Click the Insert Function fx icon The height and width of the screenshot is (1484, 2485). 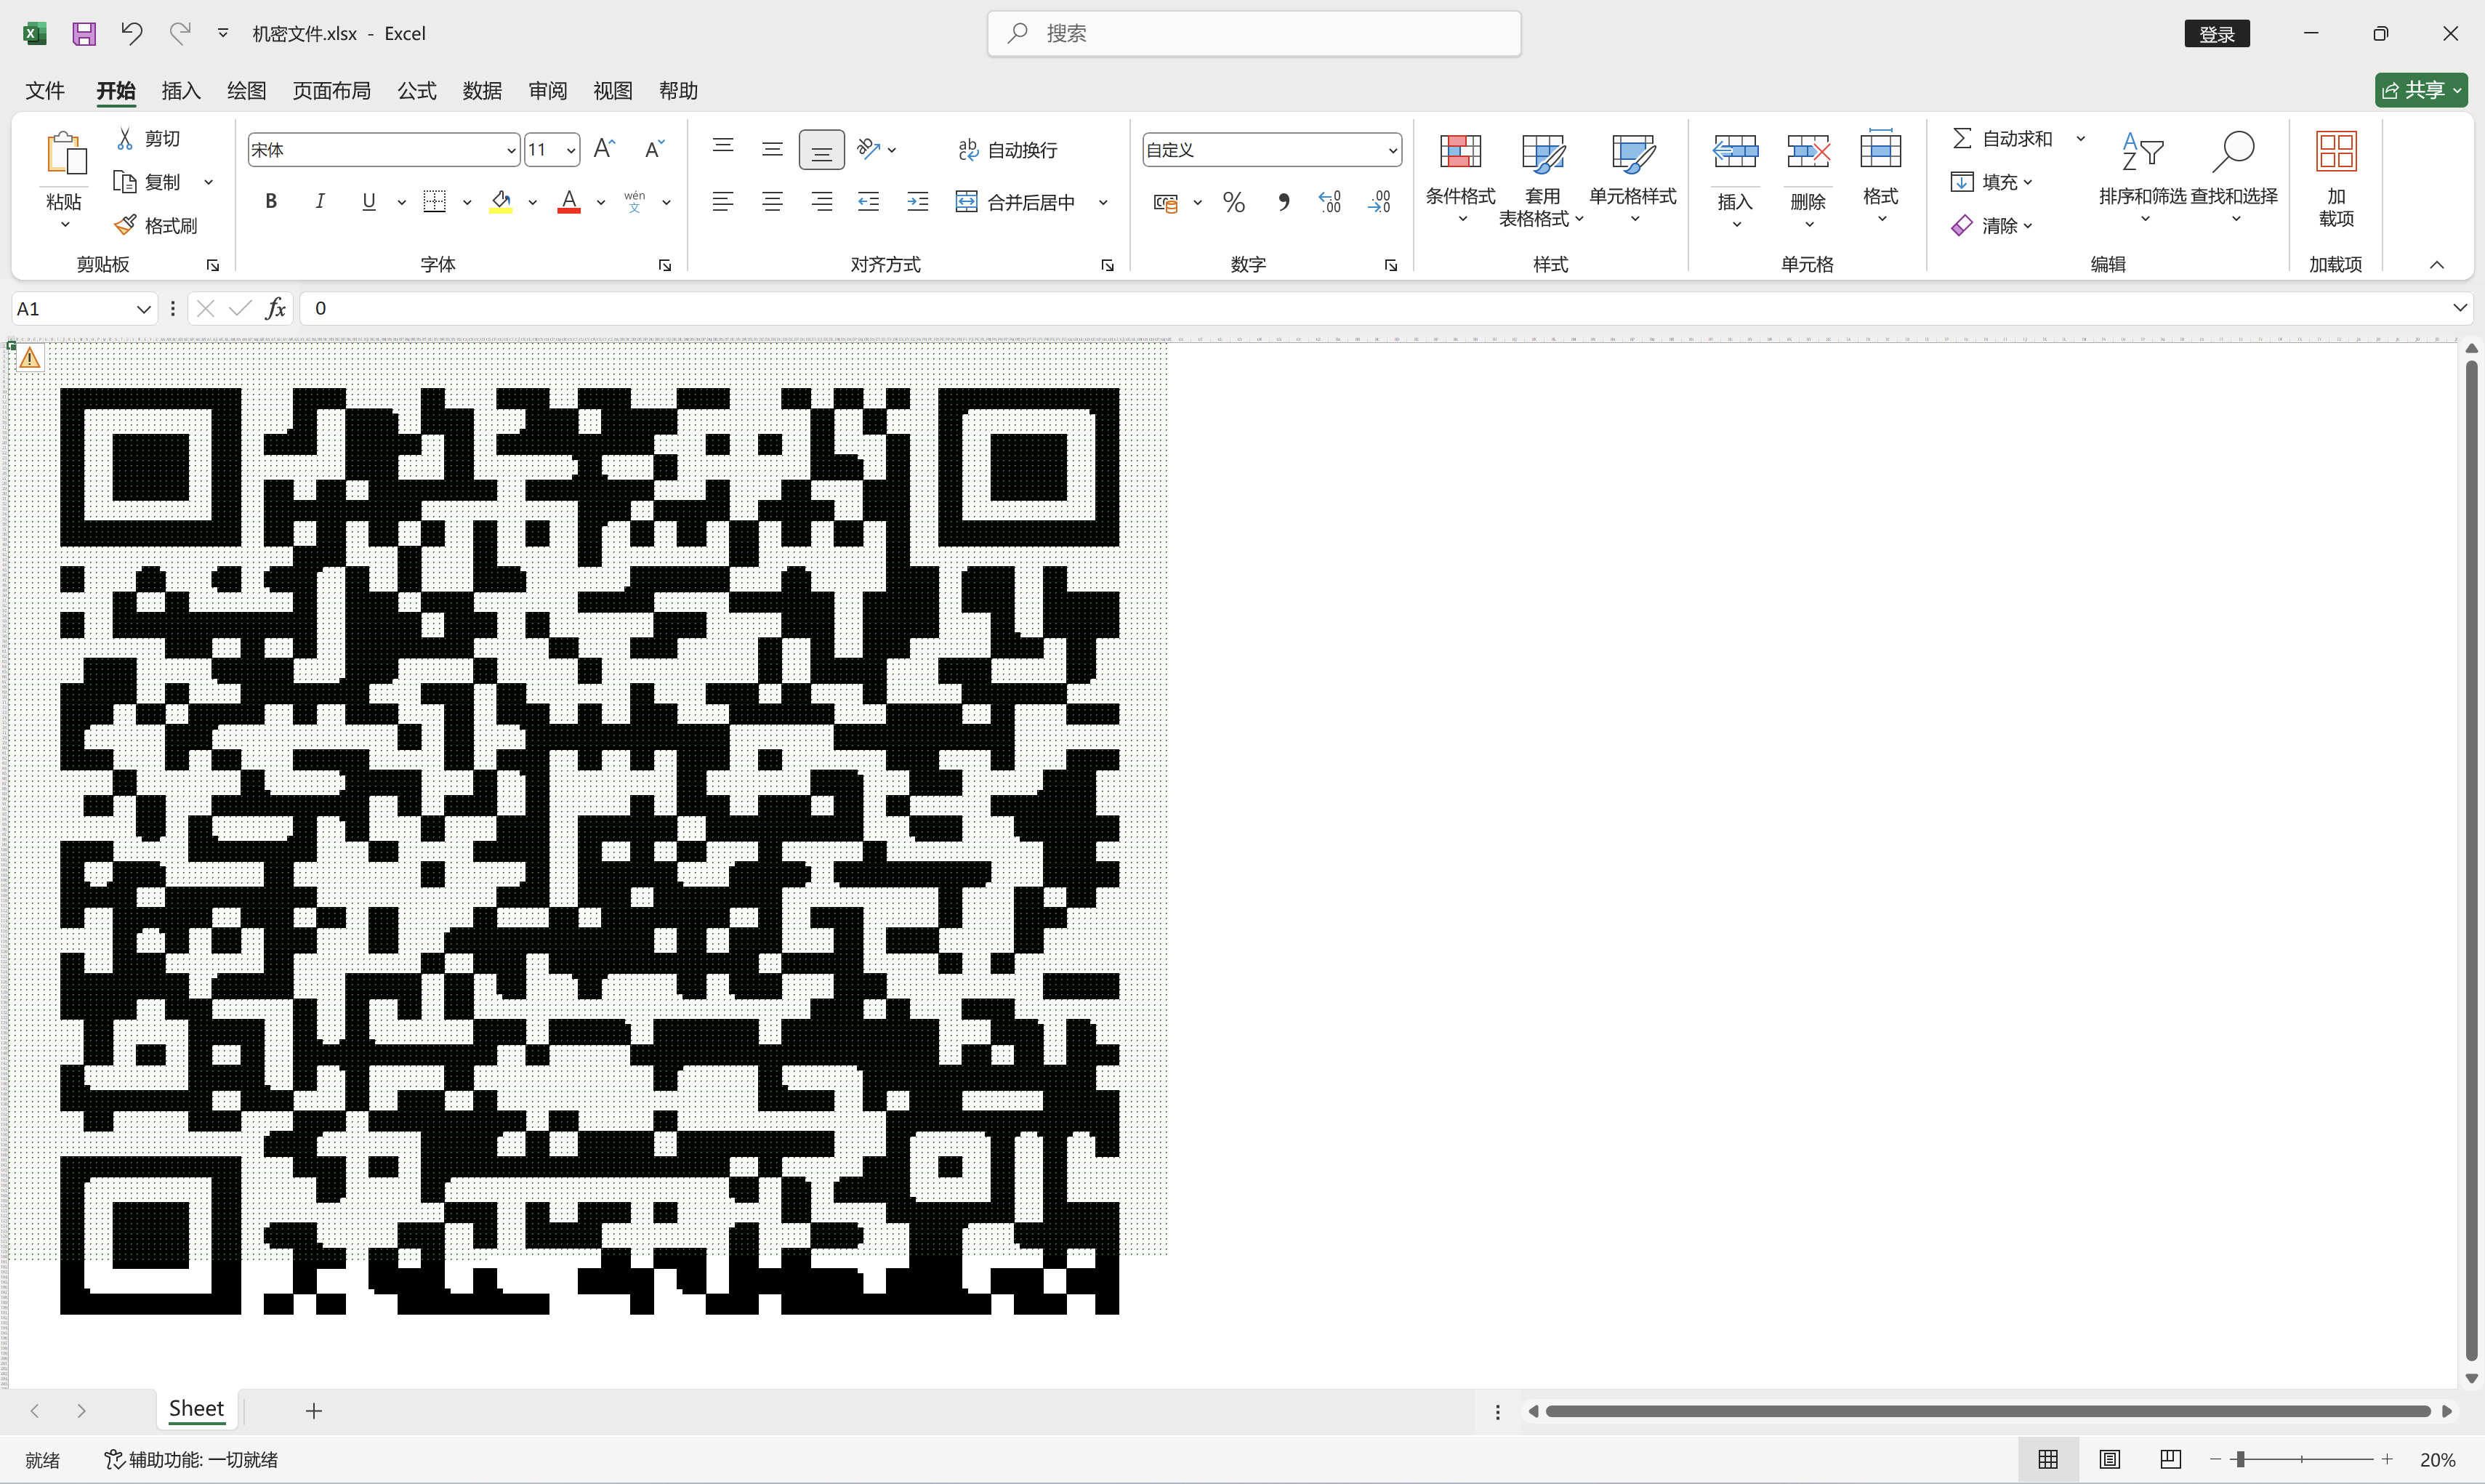point(275,308)
